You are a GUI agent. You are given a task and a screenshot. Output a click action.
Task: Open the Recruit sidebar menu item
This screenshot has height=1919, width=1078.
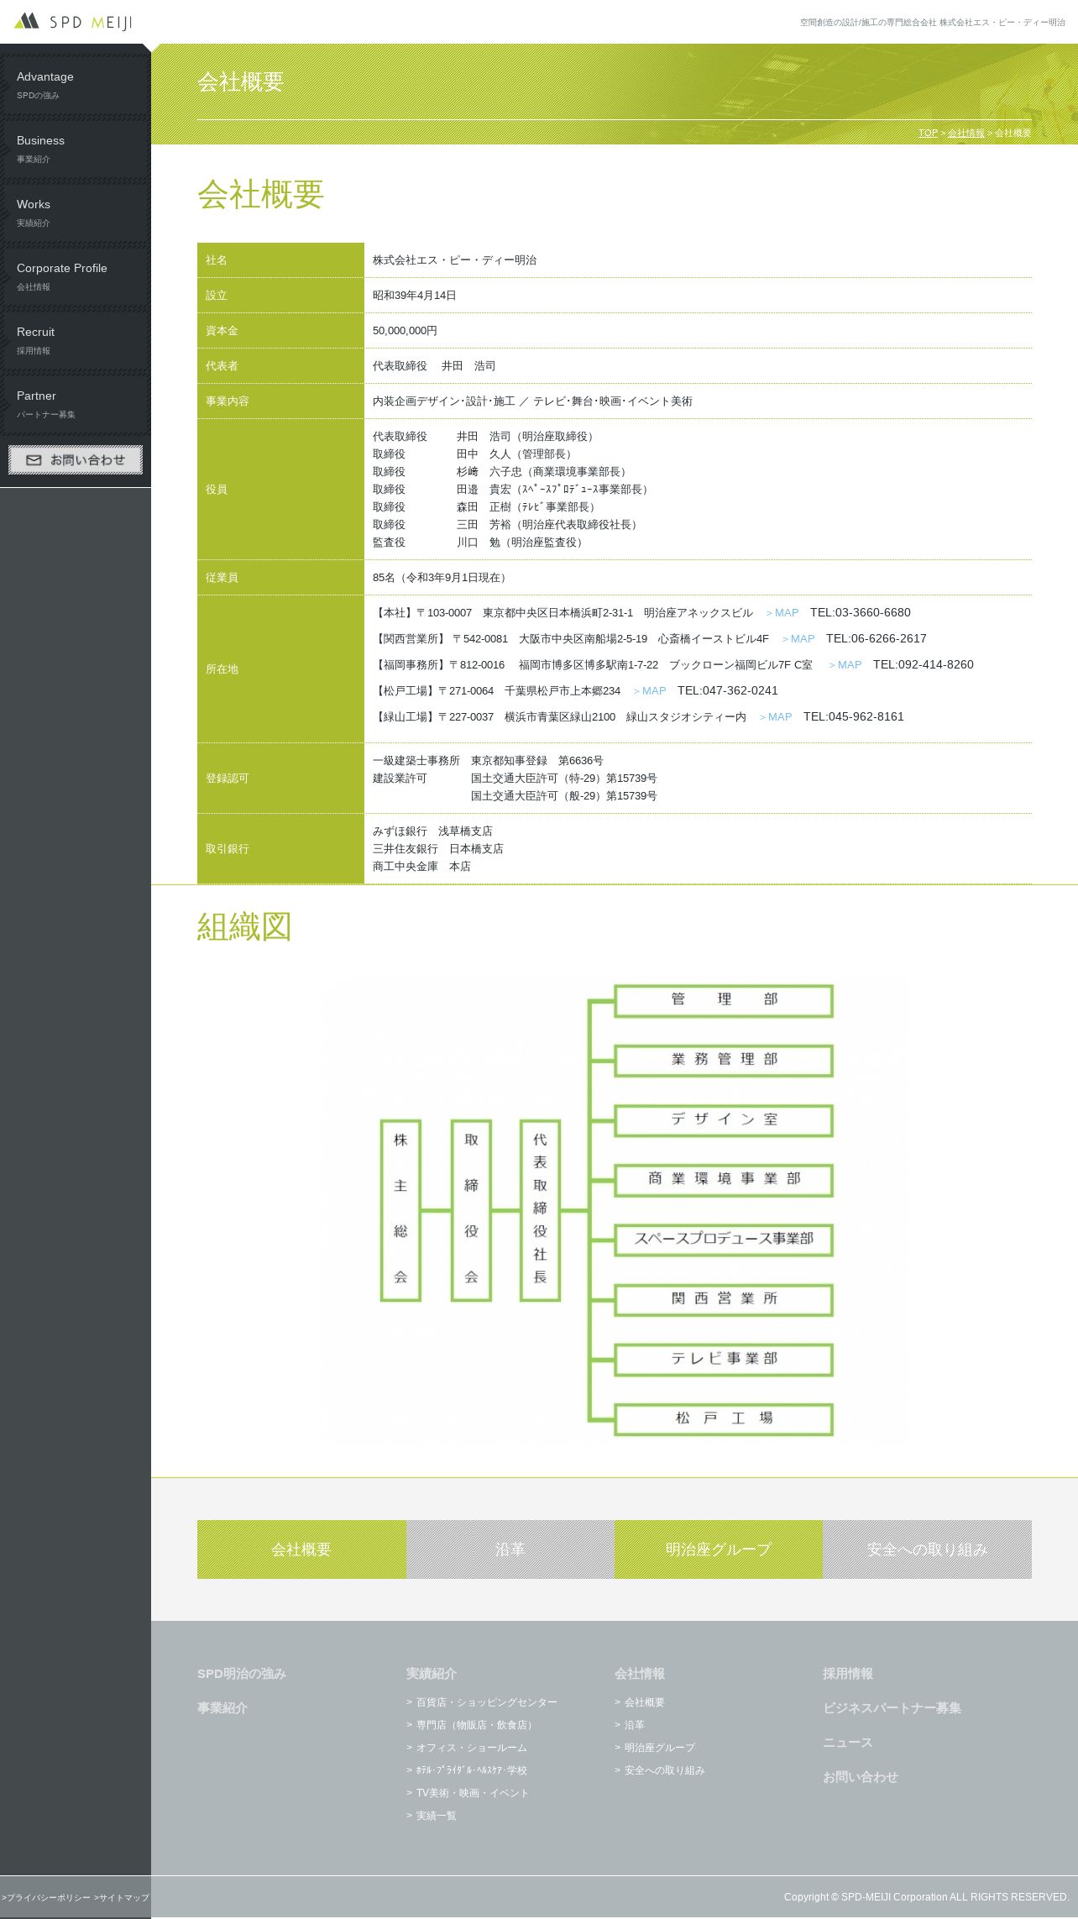76,340
